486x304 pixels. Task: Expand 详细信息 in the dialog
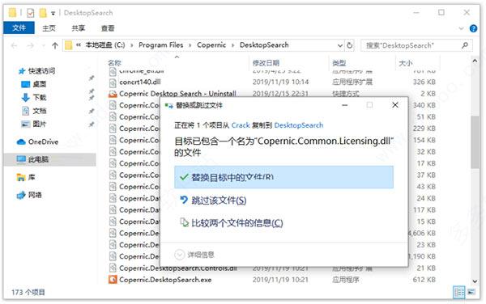[194, 255]
